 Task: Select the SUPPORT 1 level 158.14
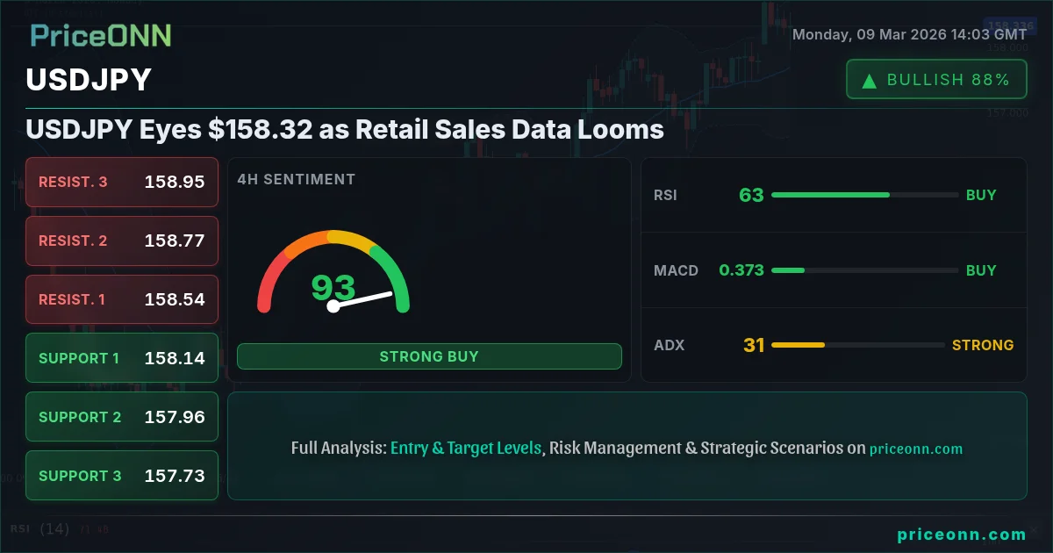pos(122,358)
